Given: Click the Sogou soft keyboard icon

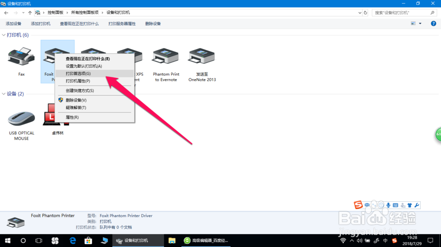Looking at the screenshot, I should (396, 205).
